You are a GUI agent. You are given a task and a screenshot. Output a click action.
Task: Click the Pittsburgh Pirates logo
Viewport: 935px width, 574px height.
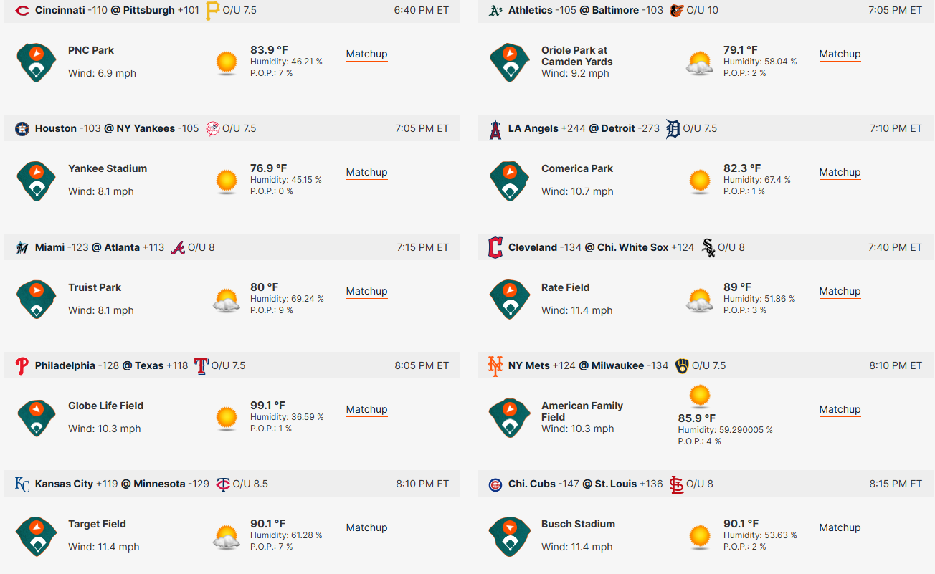(x=213, y=11)
